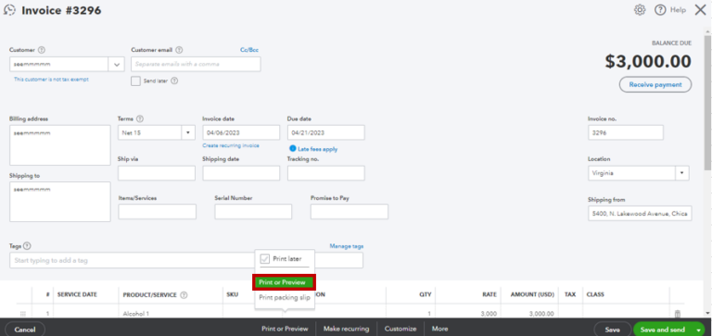Click the Customer email input field
712x336 pixels.
point(196,65)
